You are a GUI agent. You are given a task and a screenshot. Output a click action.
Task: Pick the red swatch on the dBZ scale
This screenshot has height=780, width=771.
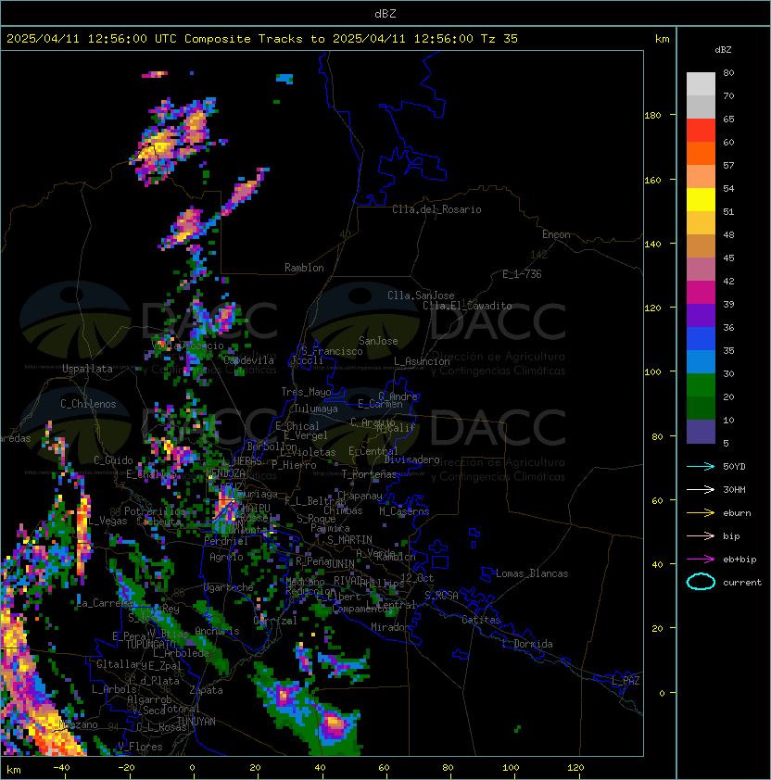pyautogui.click(x=701, y=131)
